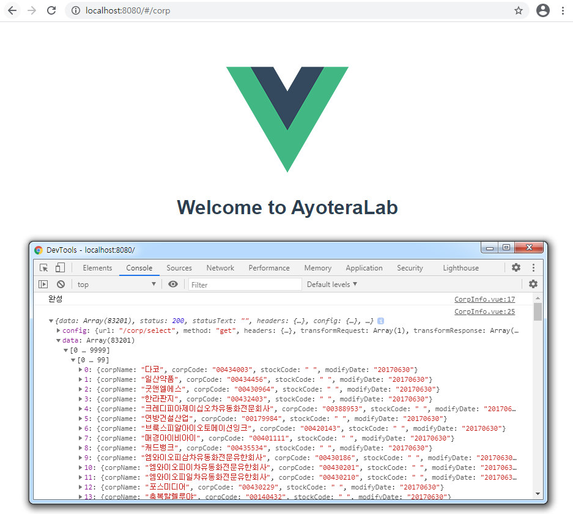Expand entry 8 with corpCode 00435534
Screen dimensions: 573x514
point(80,448)
